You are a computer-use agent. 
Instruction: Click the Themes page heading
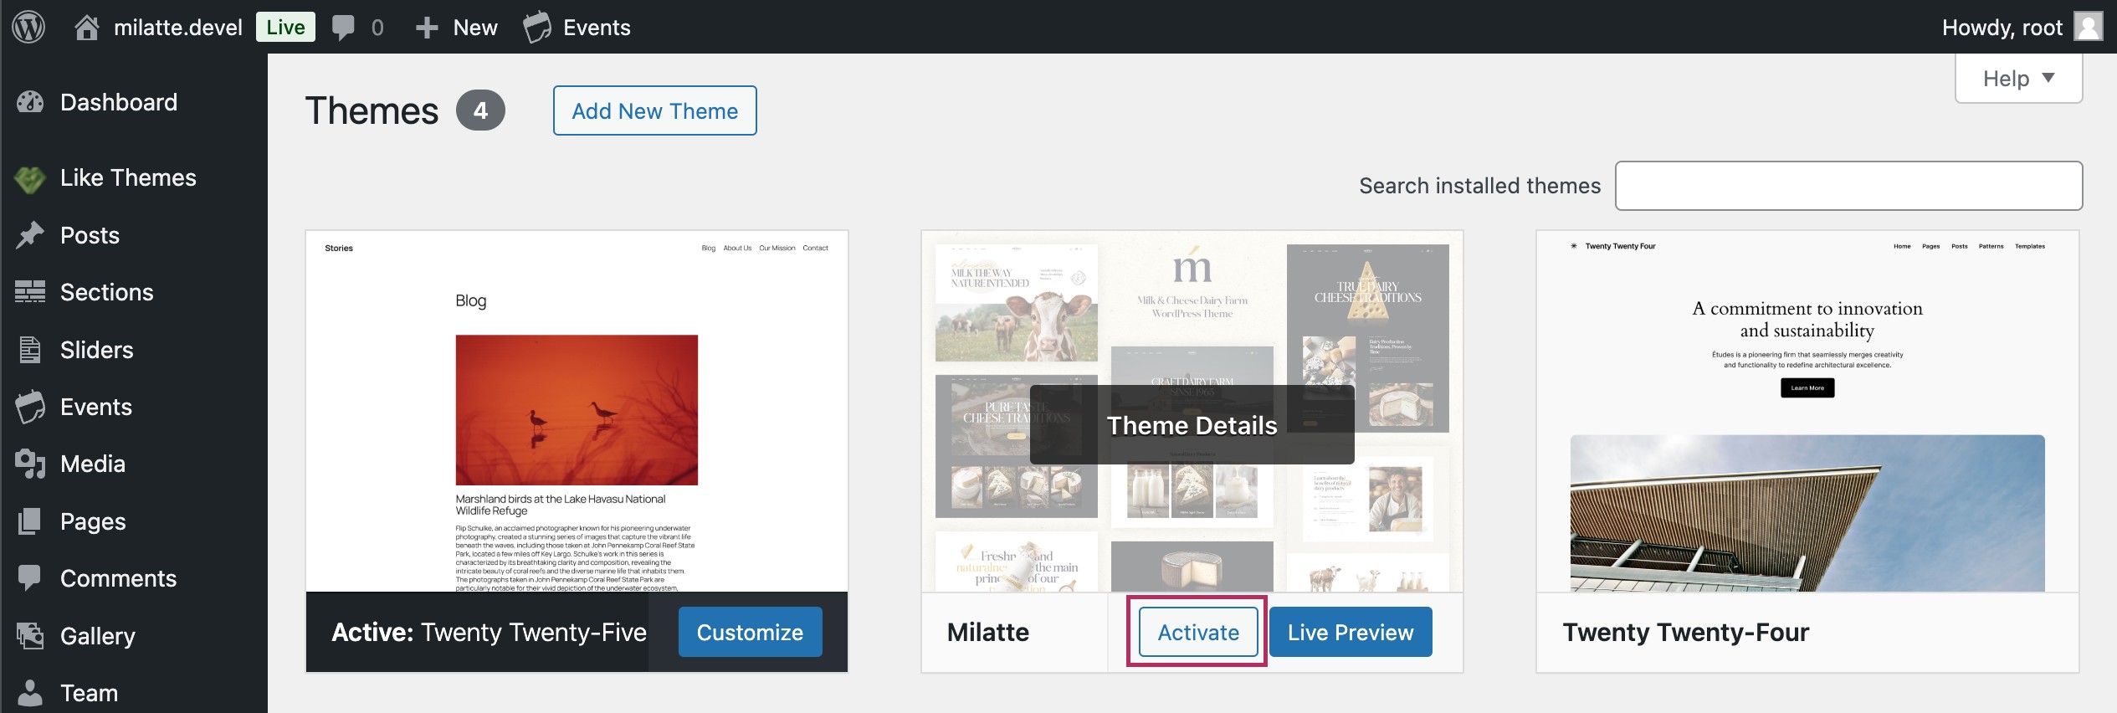pos(372,110)
